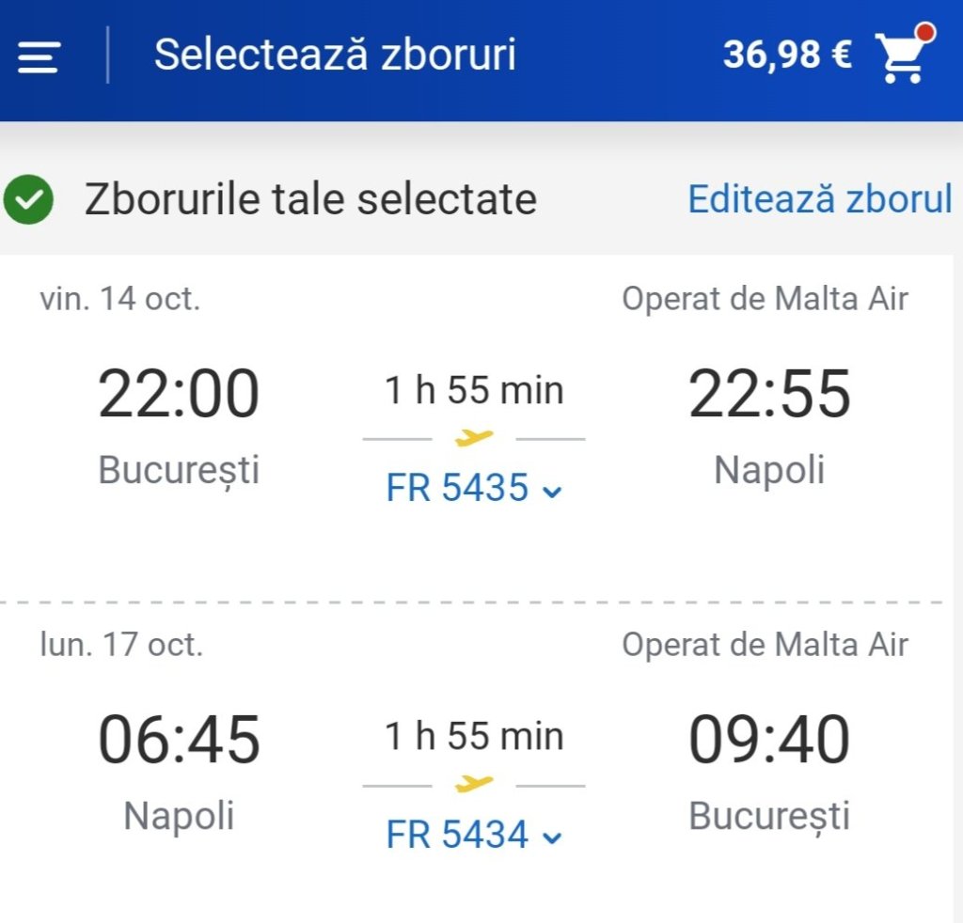Click the return flight yellow plane icon
This screenshot has width=963, height=923.
click(x=473, y=784)
